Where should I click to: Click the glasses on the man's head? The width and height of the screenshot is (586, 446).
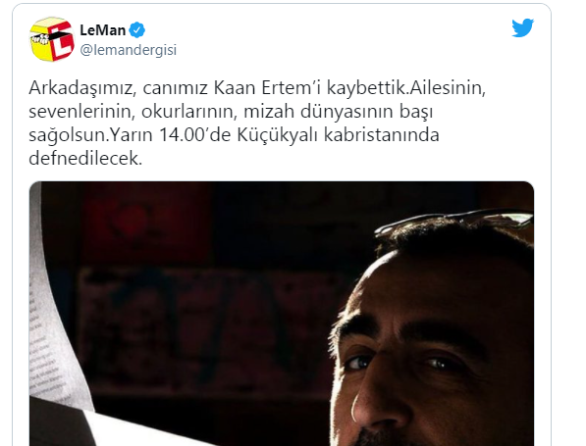[x=454, y=222]
